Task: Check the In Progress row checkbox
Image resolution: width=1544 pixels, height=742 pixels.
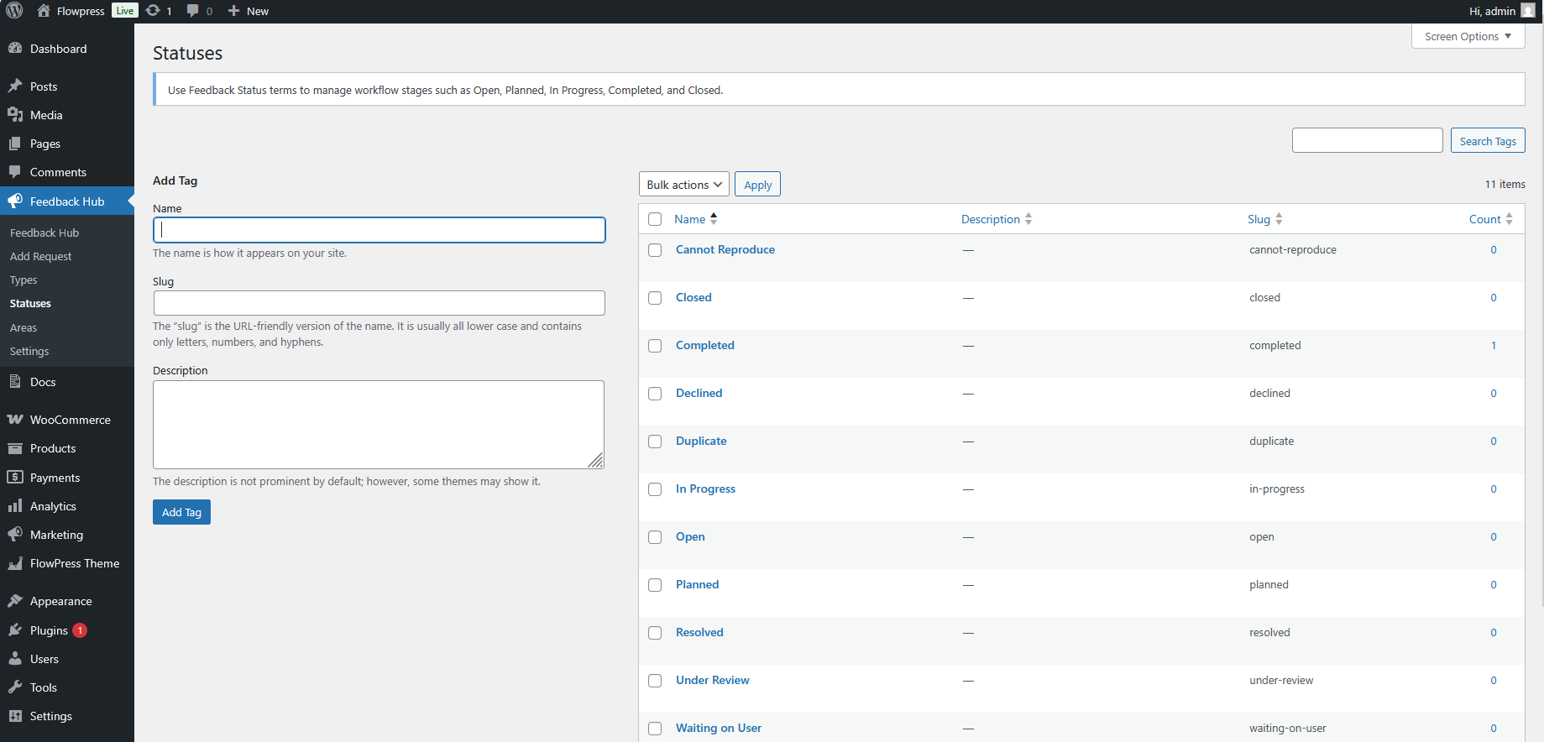Action: [655, 489]
